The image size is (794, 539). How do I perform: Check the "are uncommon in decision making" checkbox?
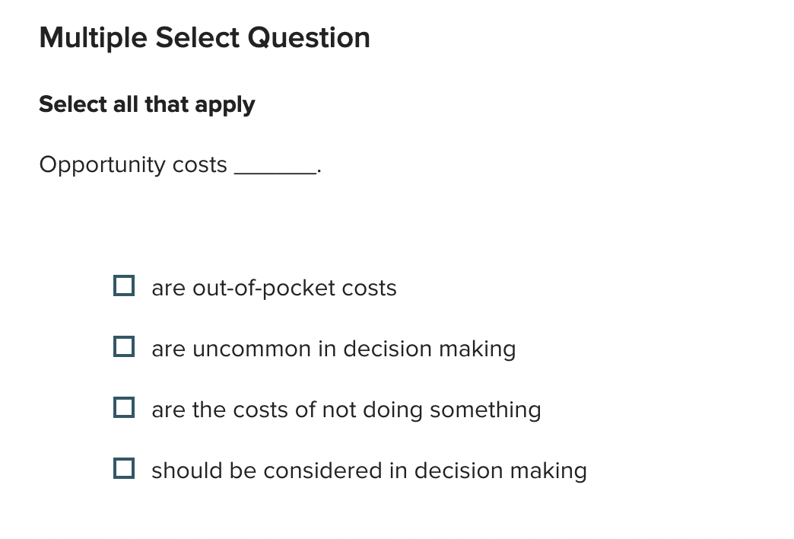tap(123, 346)
